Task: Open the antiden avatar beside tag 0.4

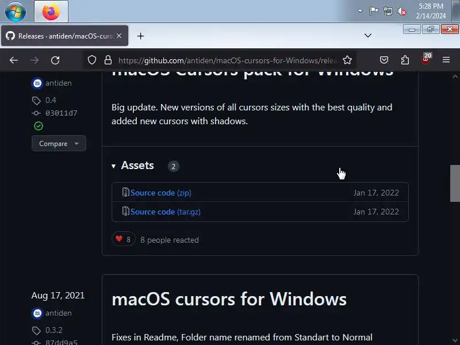Action: [37, 83]
